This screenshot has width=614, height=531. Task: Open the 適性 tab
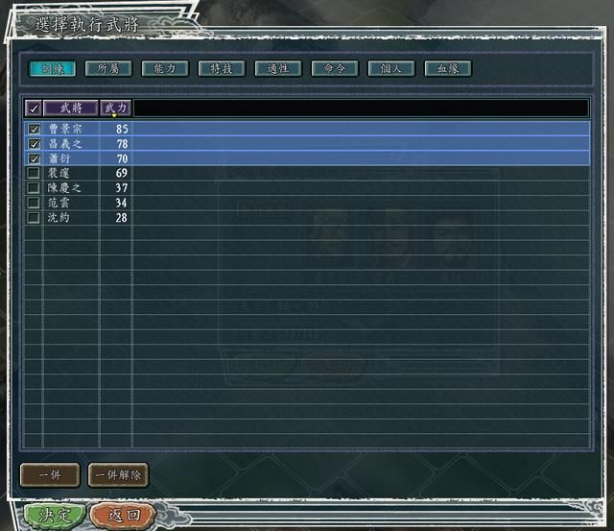(278, 69)
